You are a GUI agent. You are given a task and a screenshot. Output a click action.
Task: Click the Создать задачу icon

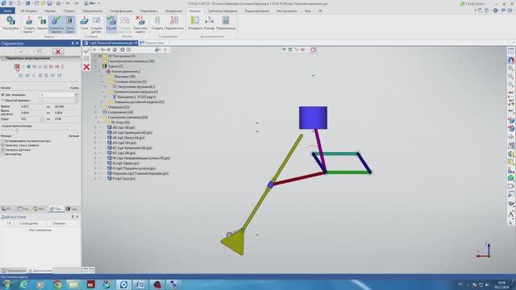click(29, 24)
